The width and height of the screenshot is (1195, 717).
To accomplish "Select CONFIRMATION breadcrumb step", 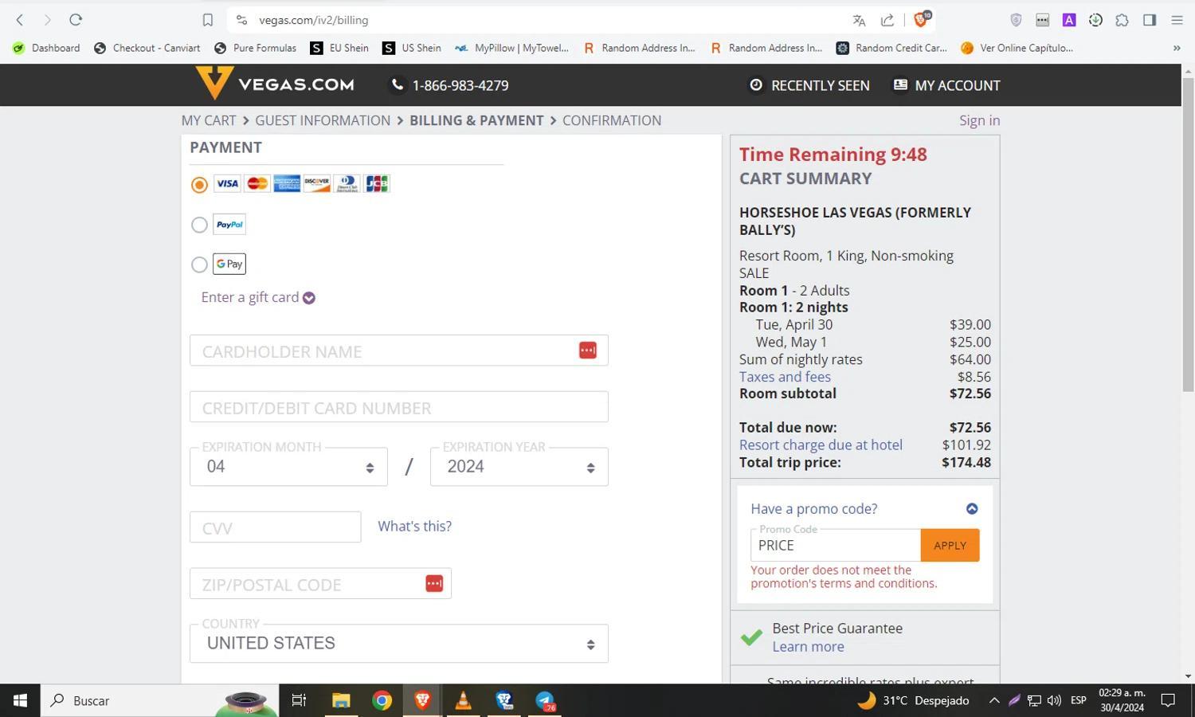I will [612, 120].
